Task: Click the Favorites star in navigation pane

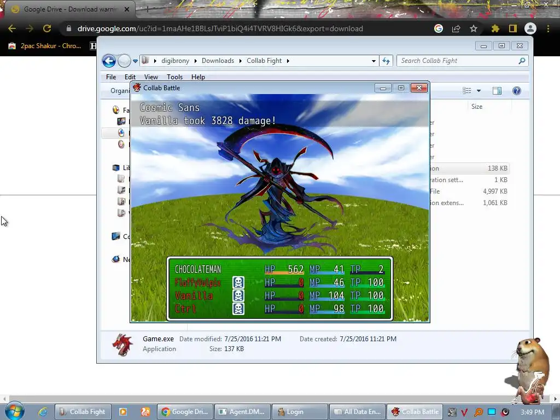Action: point(116,110)
